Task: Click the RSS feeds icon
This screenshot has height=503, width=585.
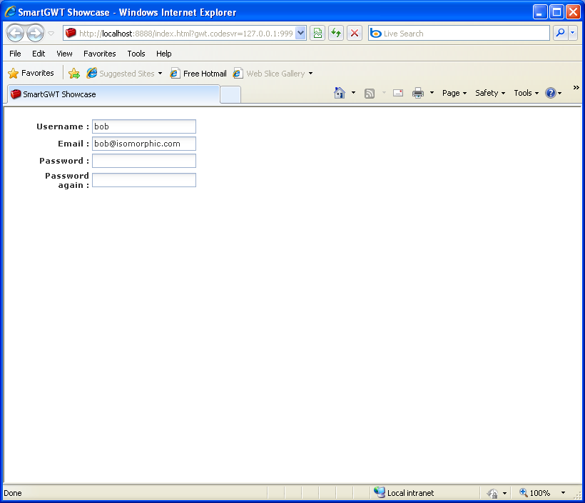Action: tap(370, 93)
